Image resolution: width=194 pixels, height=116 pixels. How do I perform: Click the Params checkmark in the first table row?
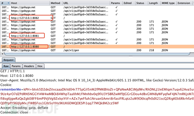(x=116, y=6)
